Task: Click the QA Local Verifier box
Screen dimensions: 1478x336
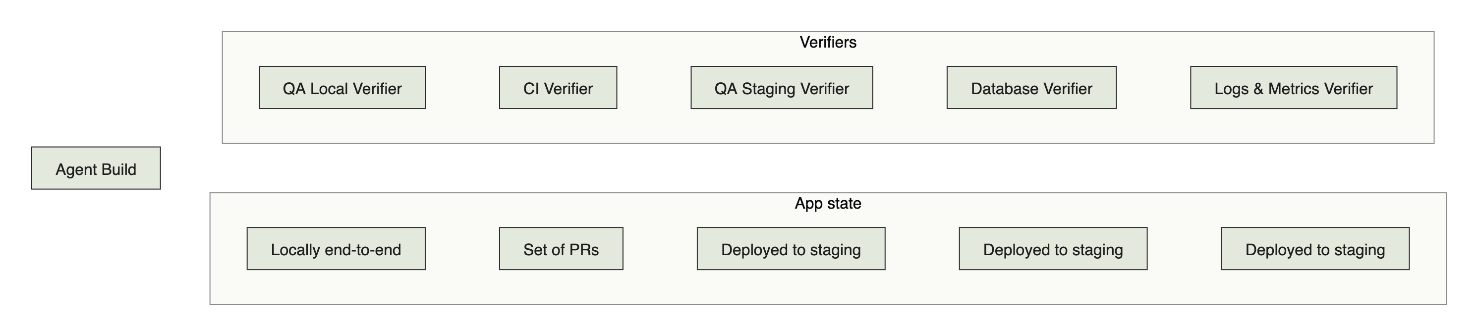Action: click(342, 88)
